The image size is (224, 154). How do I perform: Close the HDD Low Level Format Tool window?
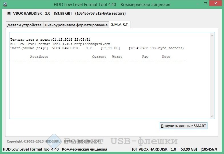[x=215, y=3]
